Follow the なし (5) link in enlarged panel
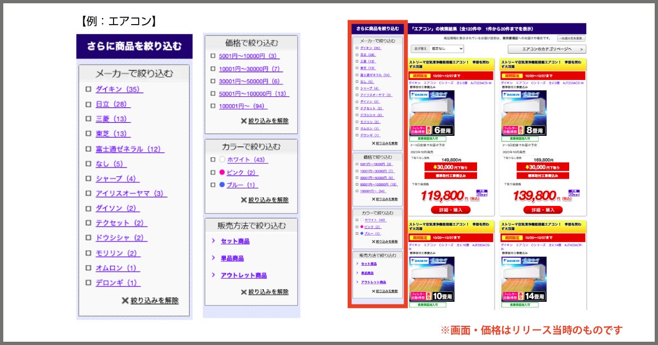658x345 pixels. (111, 164)
